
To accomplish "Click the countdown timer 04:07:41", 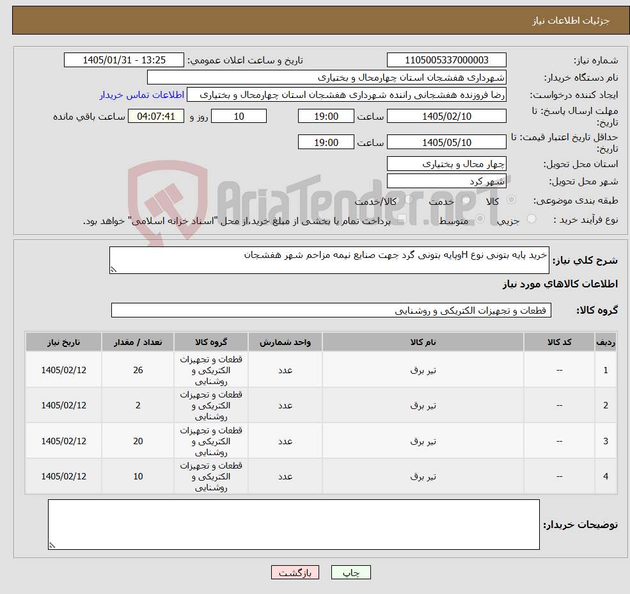I will 156,116.
